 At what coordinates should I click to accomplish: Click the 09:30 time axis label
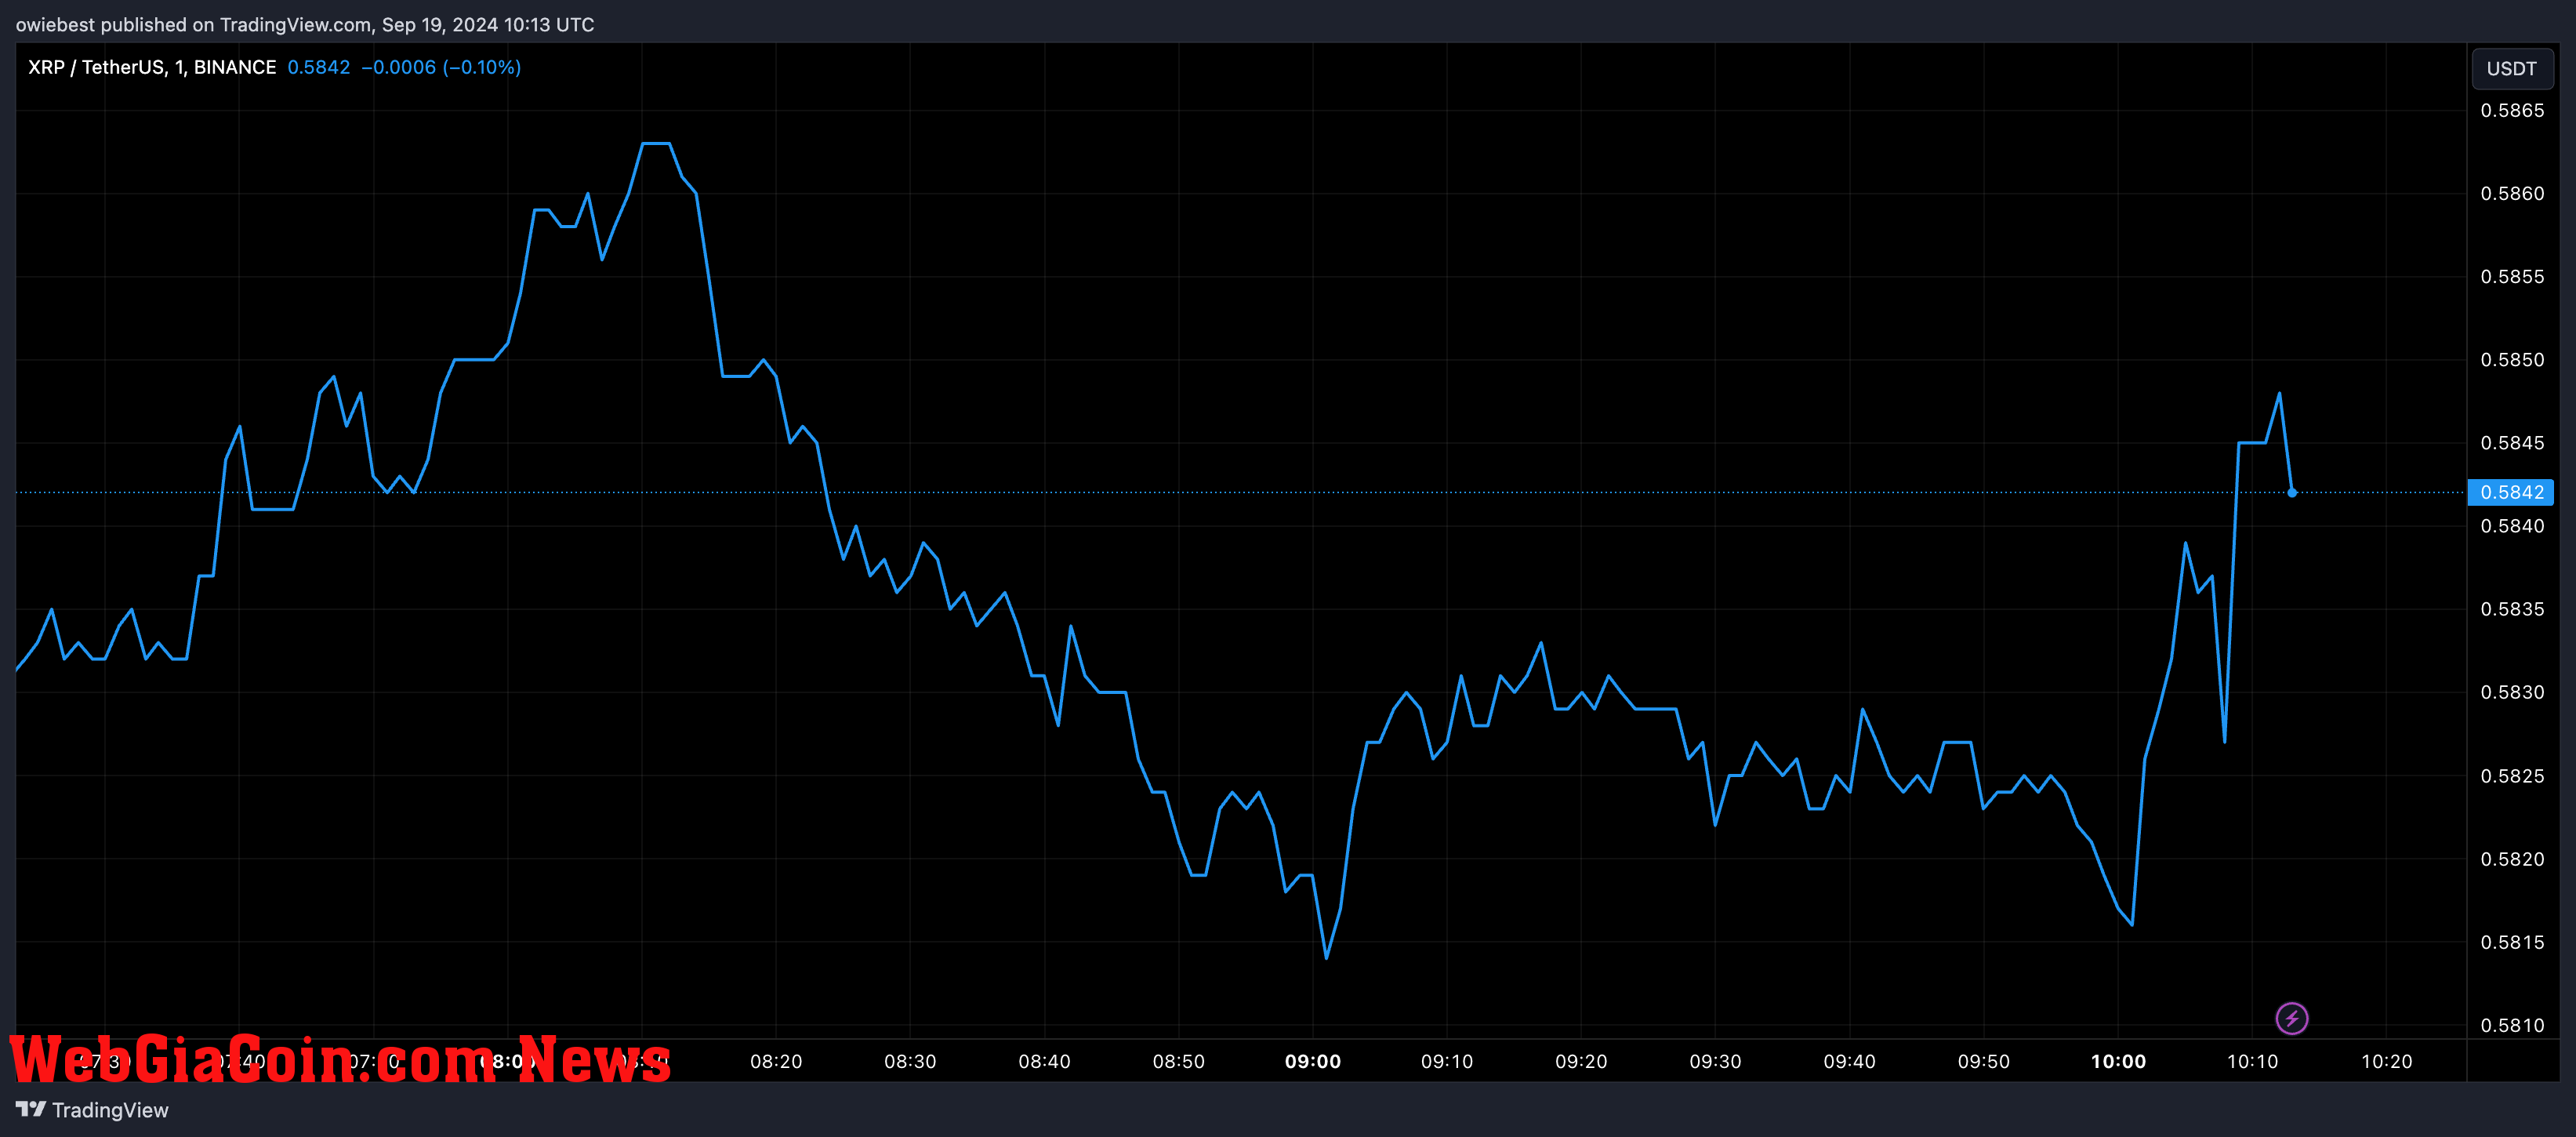1715,1061
